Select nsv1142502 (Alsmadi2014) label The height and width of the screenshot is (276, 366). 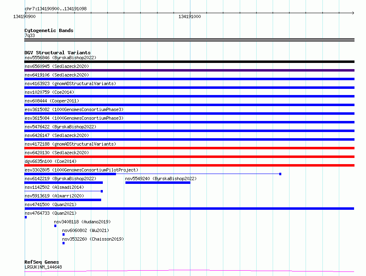click(54, 187)
